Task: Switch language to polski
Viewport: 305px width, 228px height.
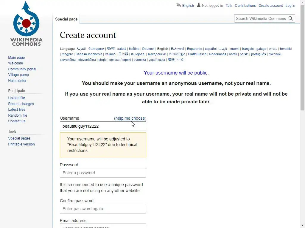Action: point(244,54)
